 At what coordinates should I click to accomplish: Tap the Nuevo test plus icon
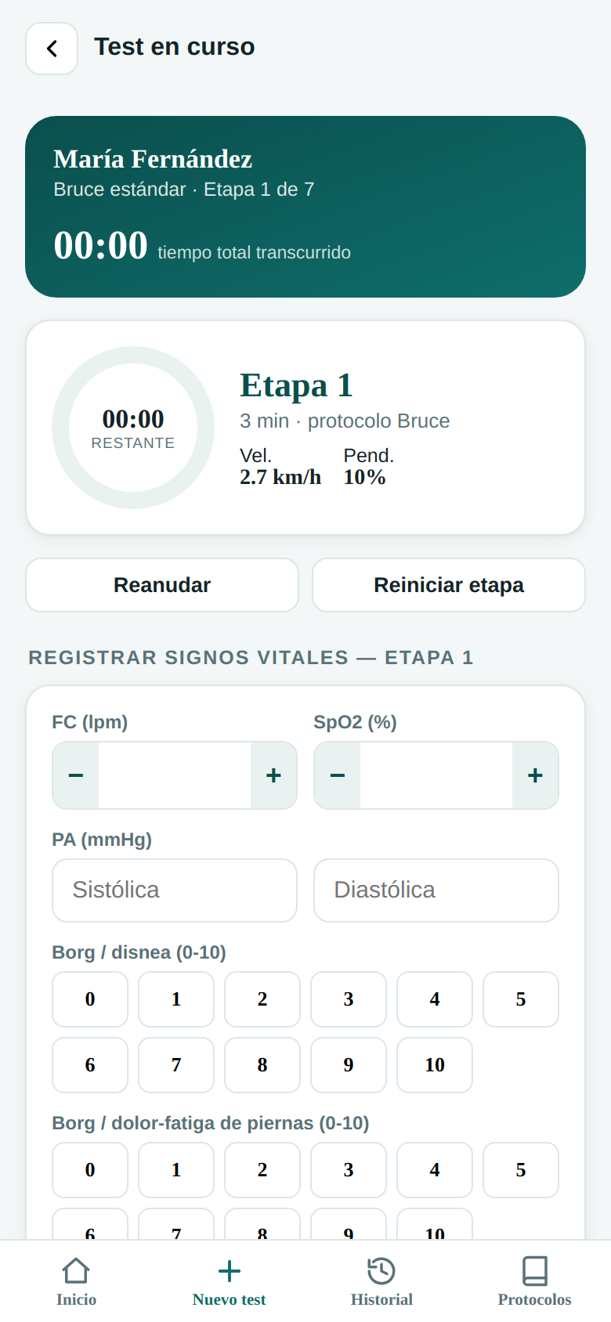(x=229, y=1270)
